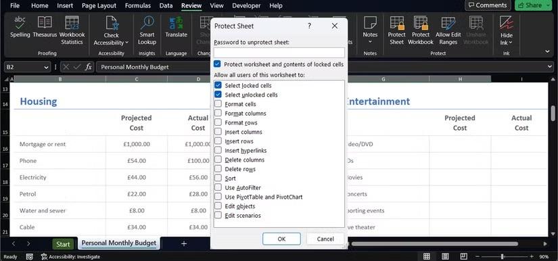Expand the formula bar chevron
The height and width of the screenshot is (261, 558).
pos(551,67)
